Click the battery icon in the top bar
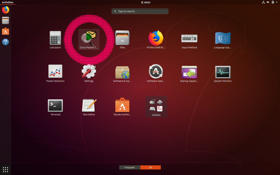 pos(273,2)
